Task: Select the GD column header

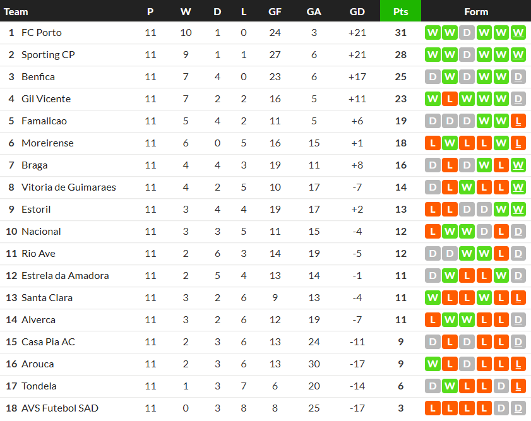Action: (x=357, y=11)
